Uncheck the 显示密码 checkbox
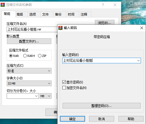146x124 pixels. [x=64, y=82]
